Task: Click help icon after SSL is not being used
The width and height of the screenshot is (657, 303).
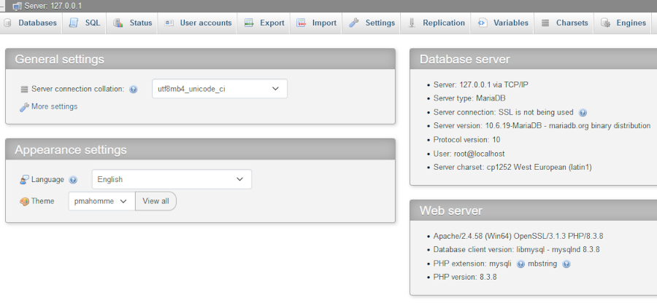Action: 583,113
